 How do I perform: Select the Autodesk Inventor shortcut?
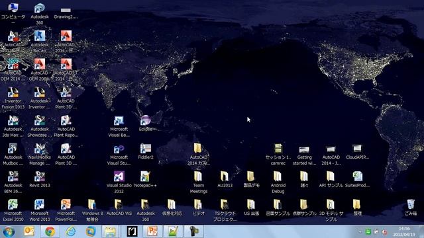(x=40, y=98)
